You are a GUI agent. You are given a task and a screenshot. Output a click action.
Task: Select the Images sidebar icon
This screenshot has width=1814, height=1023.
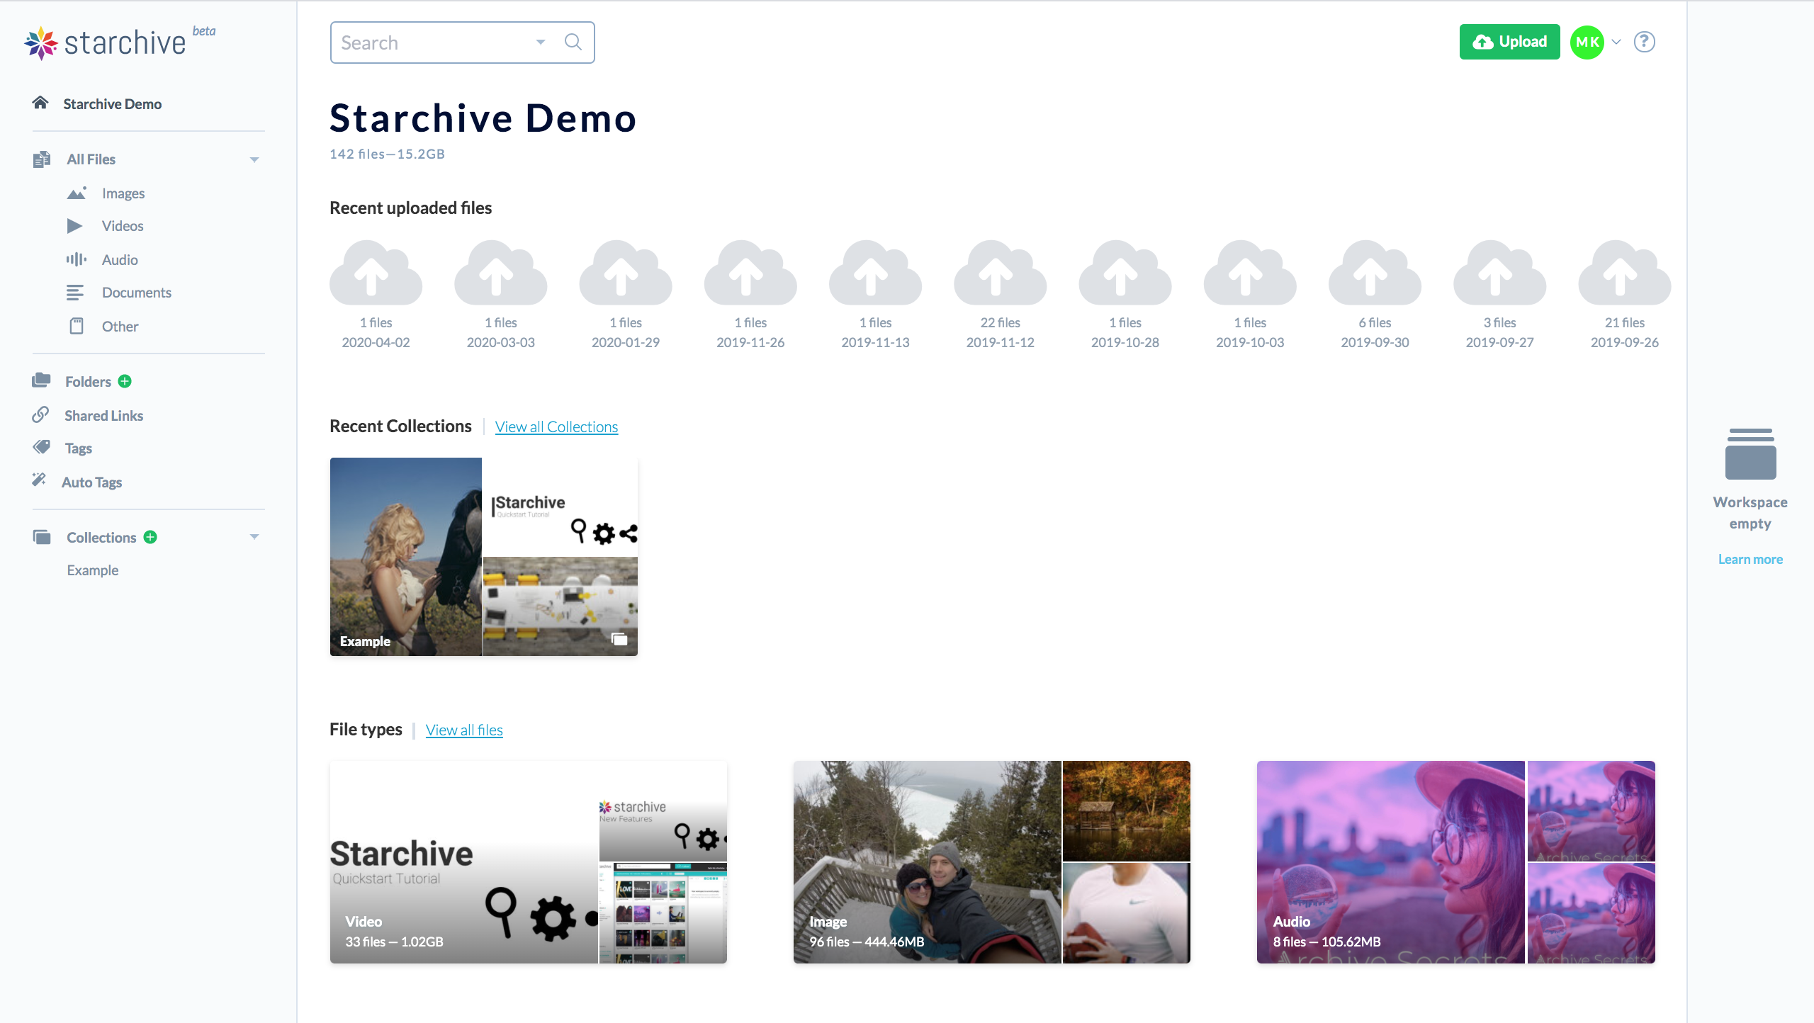tap(76, 192)
